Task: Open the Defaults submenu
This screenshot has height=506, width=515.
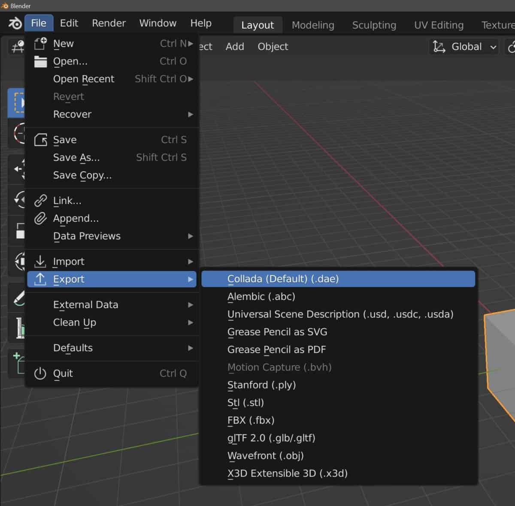Action: pyautogui.click(x=73, y=348)
